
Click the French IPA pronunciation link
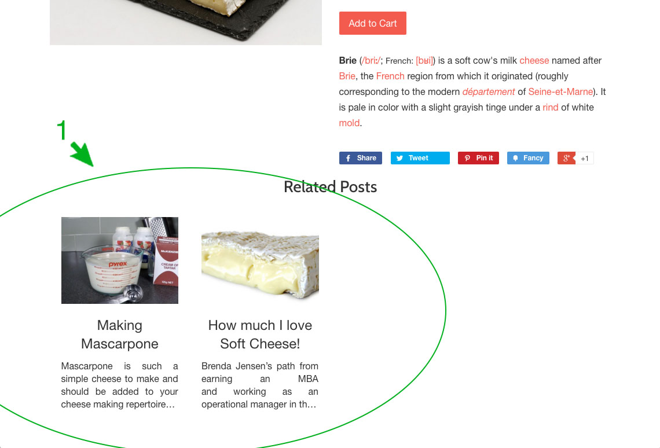pyautogui.click(x=424, y=61)
